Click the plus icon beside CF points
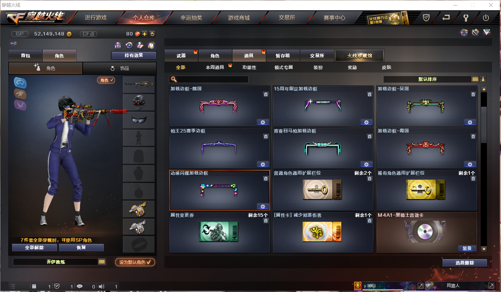The height and width of the screenshot is (292, 501). (144, 34)
